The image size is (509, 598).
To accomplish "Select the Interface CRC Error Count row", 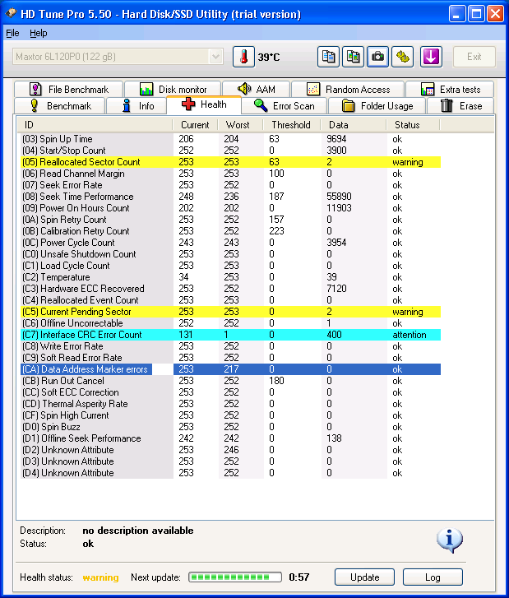I will point(81,335).
